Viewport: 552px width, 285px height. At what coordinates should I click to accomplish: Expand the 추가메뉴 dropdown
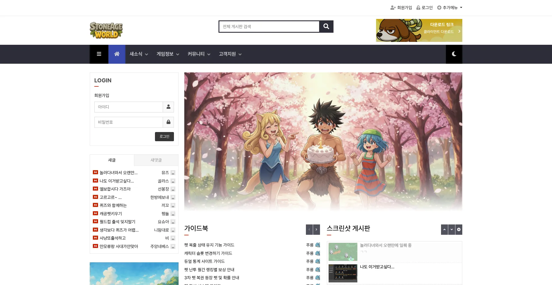point(450,8)
